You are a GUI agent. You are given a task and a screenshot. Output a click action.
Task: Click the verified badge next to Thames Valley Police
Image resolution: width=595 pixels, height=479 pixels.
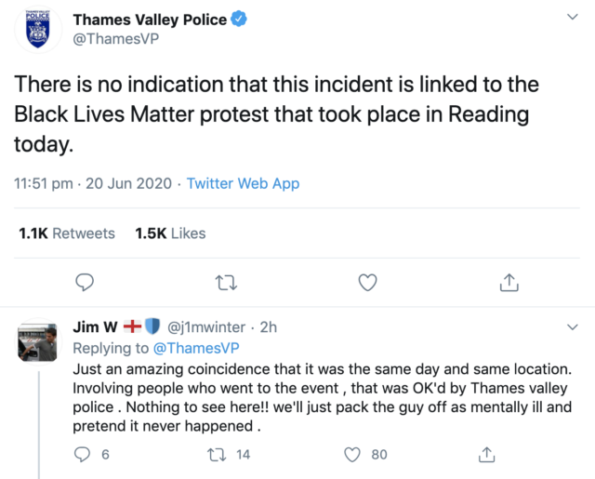coord(238,20)
